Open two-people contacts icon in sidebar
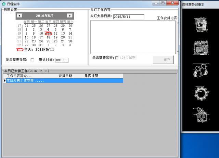 (x=201, y=70)
